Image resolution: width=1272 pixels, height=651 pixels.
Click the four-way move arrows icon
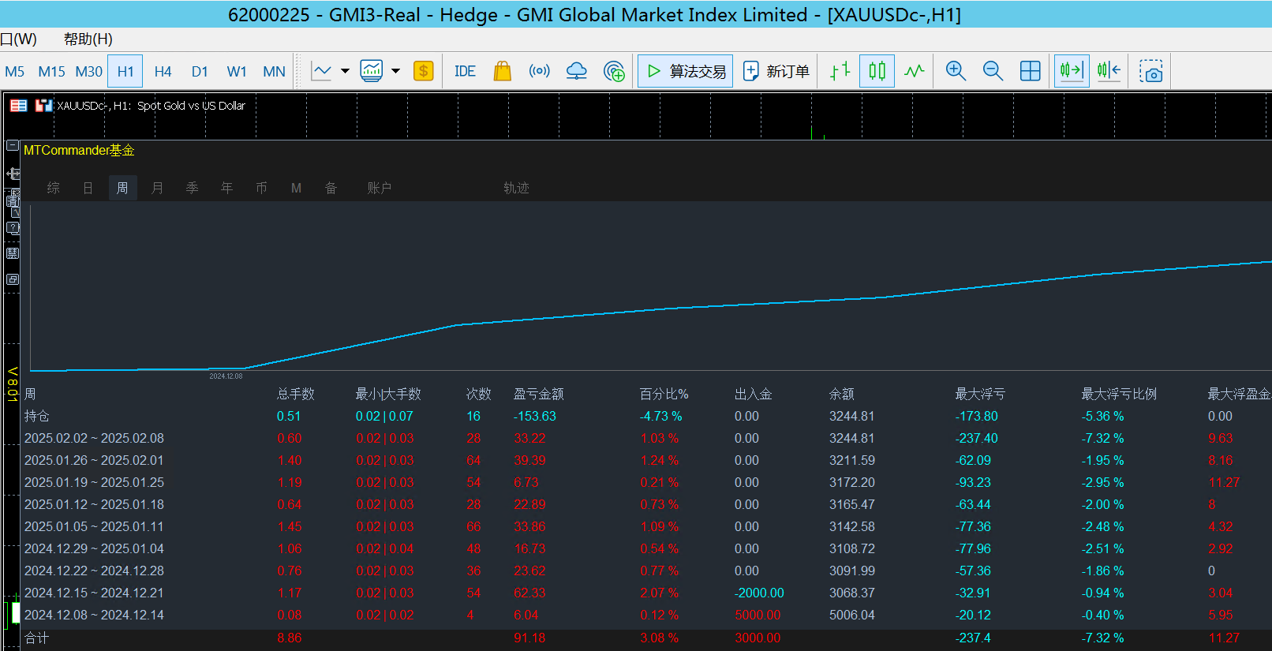[13, 174]
